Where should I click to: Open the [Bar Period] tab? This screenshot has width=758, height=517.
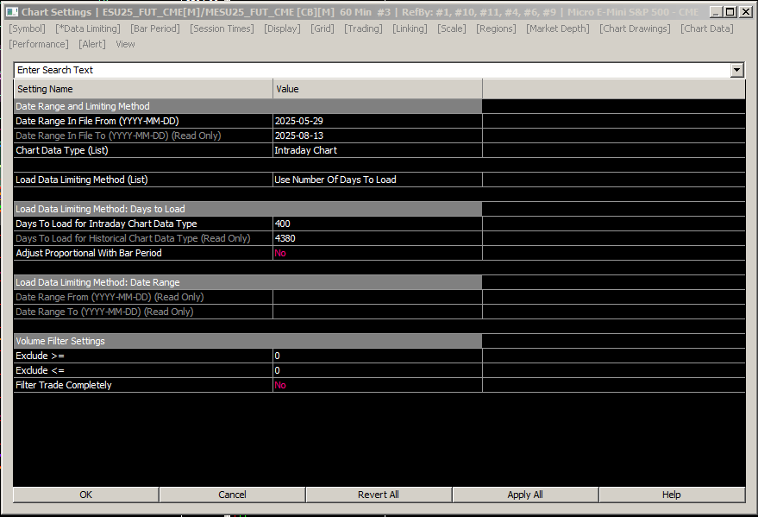155,28
